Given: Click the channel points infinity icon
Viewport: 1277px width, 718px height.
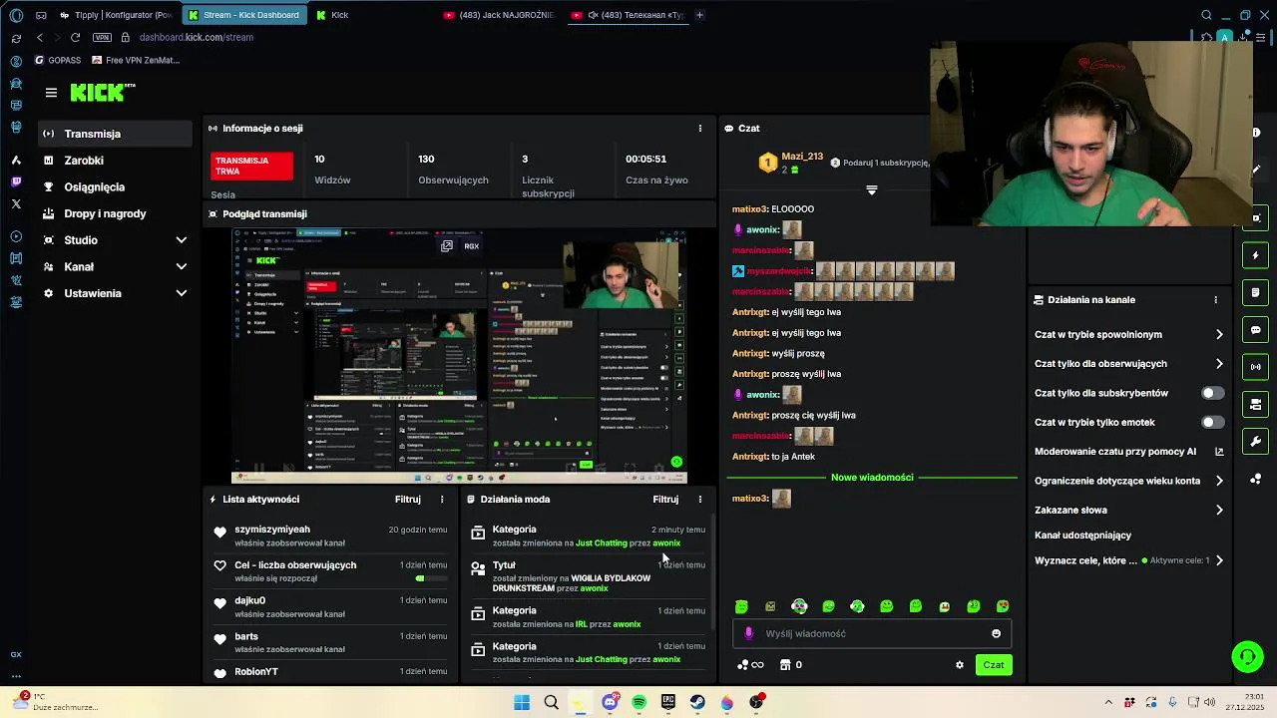Looking at the screenshot, I should pyautogui.click(x=750, y=665).
